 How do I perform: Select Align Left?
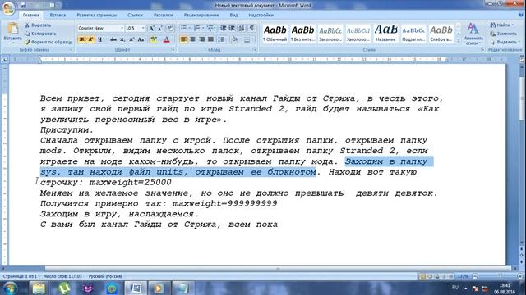point(183,39)
